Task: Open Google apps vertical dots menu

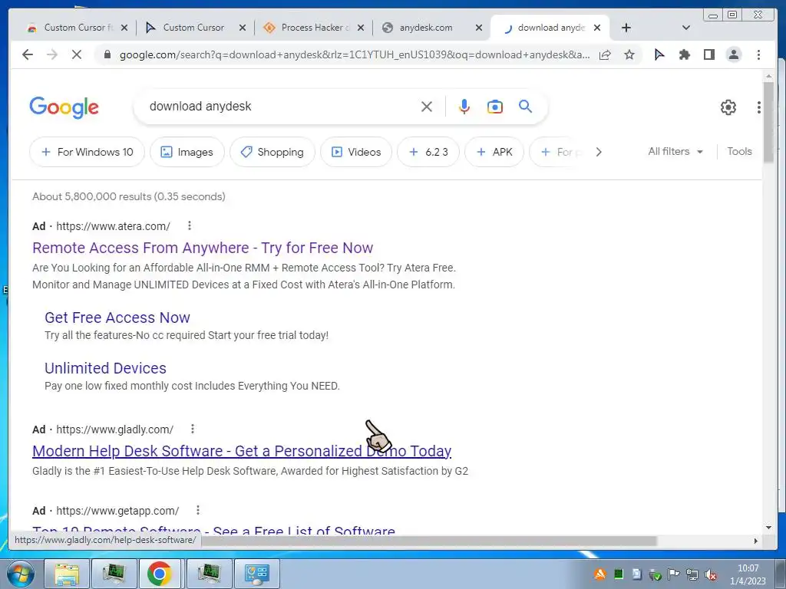Action: tap(758, 107)
